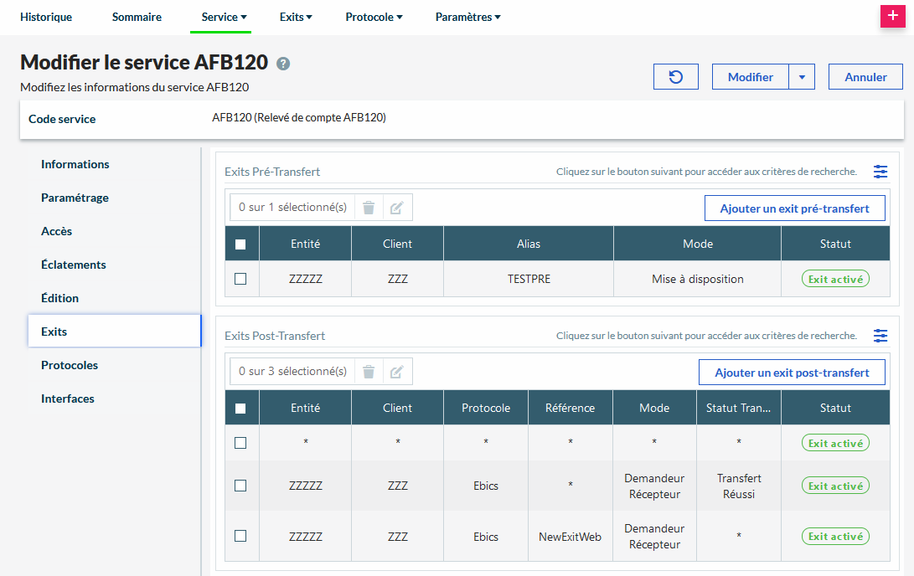Expand the Paramètres top menu

pos(467,17)
